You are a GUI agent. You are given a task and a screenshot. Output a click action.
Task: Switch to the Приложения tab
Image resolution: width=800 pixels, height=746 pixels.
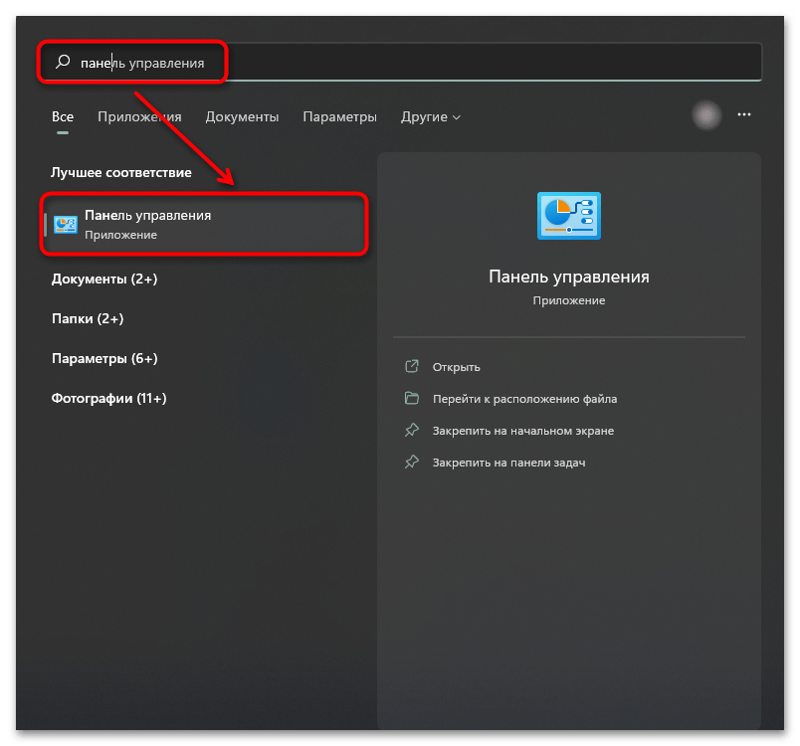[x=139, y=116]
